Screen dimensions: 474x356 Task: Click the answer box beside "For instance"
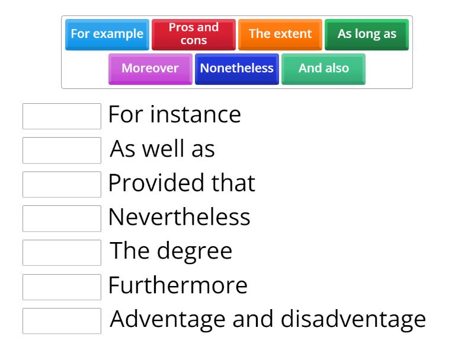point(62,116)
